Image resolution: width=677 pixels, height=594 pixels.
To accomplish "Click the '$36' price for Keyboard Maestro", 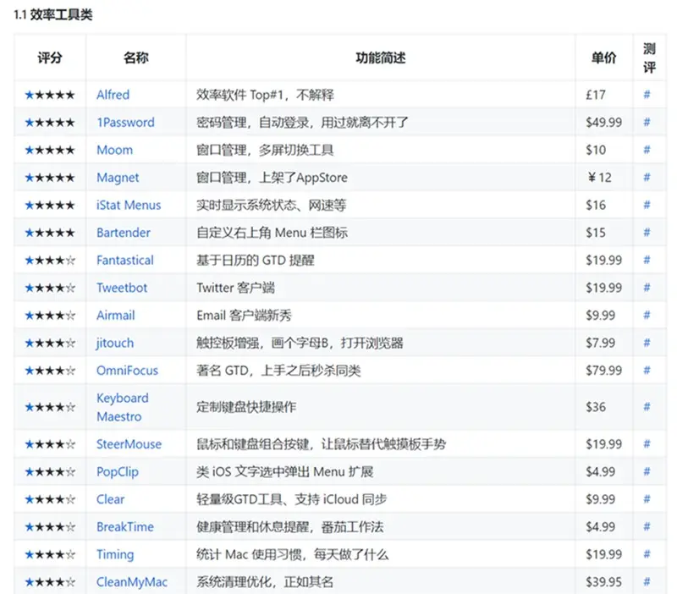I will (596, 407).
